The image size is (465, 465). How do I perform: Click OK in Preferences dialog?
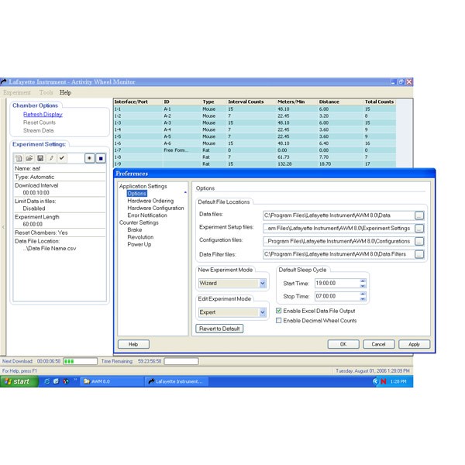[343, 344]
